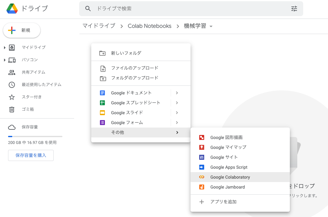Screen dimensions: 328x217
Task: Open the 機械学習 folder dropdown arrow
Action: coord(211,26)
